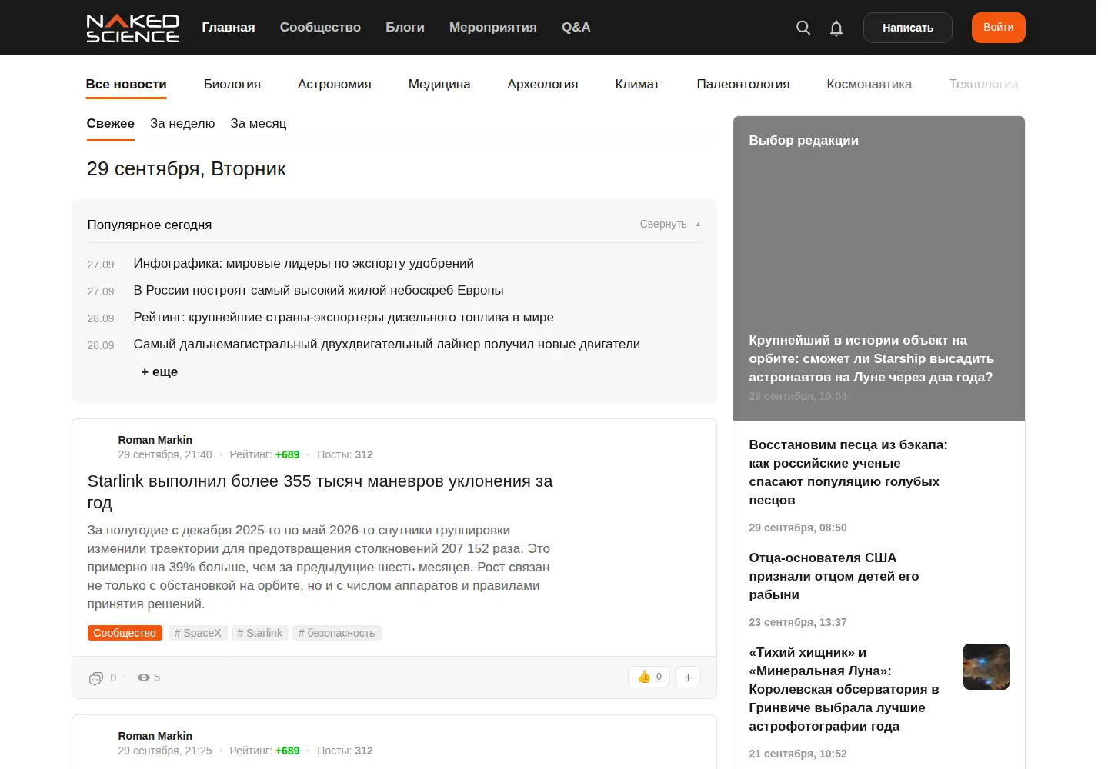Go to Блоги section
The width and height of the screenshot is (1108, 769).
coord(405,27)
